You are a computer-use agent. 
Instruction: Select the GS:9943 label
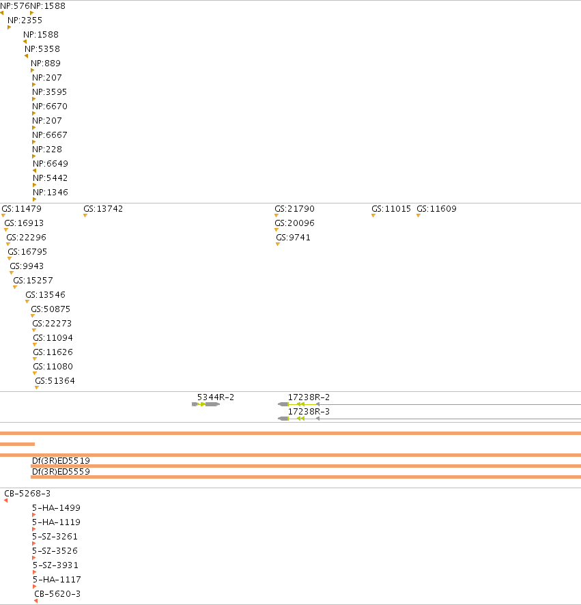coord(27,266)
